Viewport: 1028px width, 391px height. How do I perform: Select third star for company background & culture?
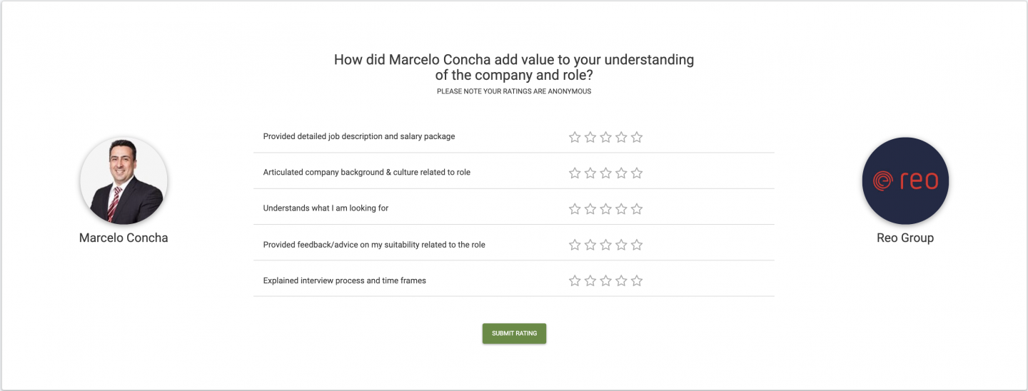coord(605,173)
